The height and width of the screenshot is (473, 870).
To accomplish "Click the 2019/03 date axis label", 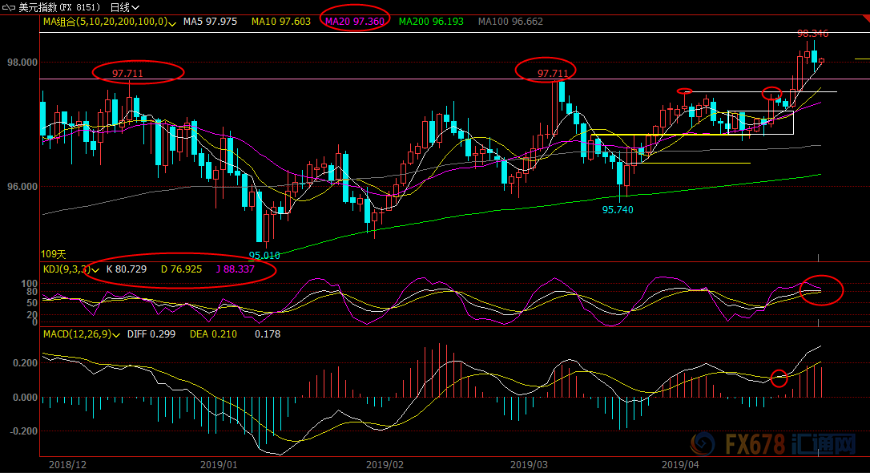I will tap(529, 465).
